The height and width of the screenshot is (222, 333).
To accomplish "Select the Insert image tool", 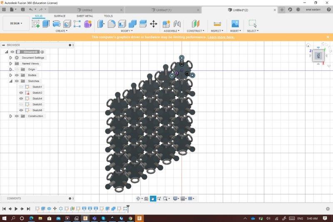I will click(x=235, y=24).
